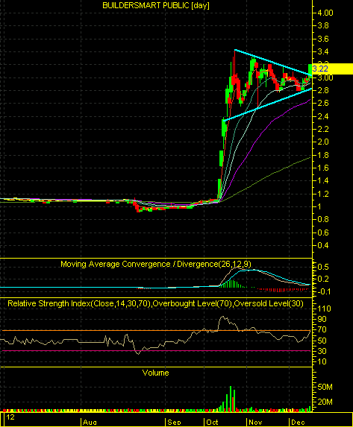
Task: Click the magenta RSI oversold level line
Action: (155, 351)
